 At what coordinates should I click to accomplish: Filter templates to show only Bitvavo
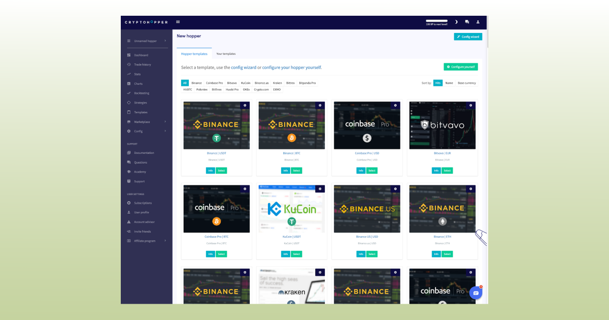tap(231, 83)
